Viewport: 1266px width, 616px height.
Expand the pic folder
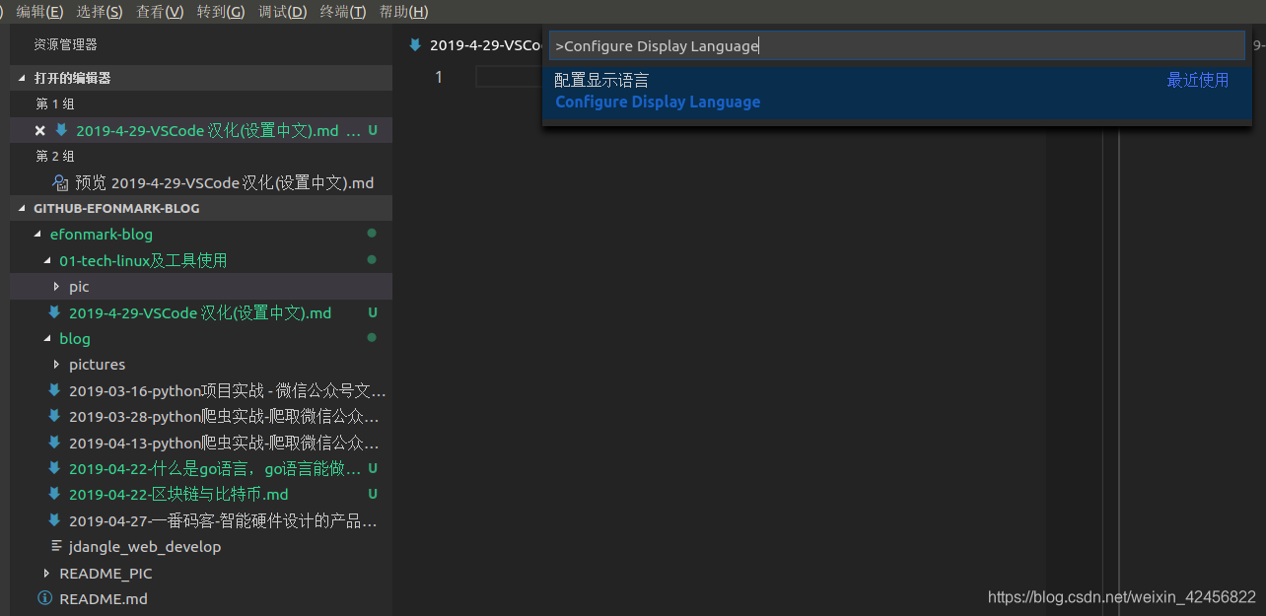57,287
